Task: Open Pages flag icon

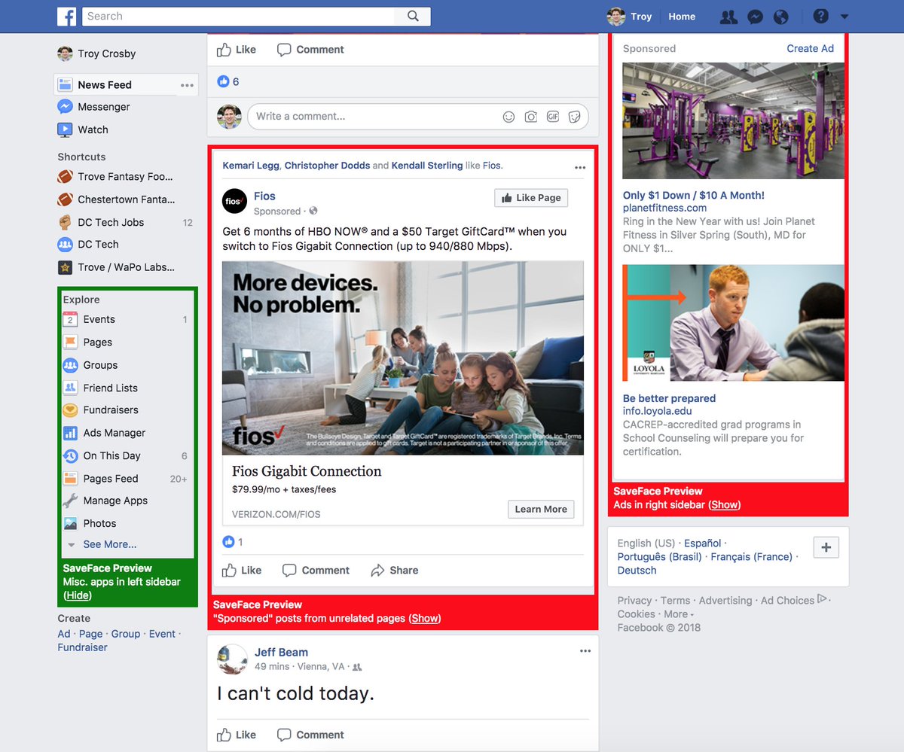Action: pos(70,342)
